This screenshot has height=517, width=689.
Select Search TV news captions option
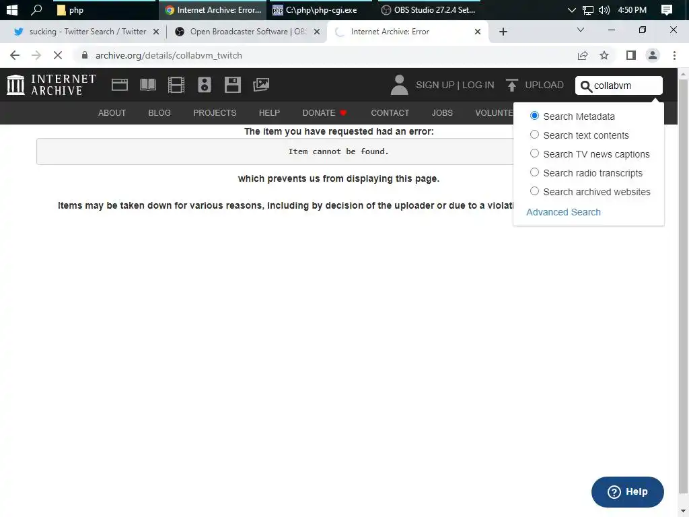(534, 153)
